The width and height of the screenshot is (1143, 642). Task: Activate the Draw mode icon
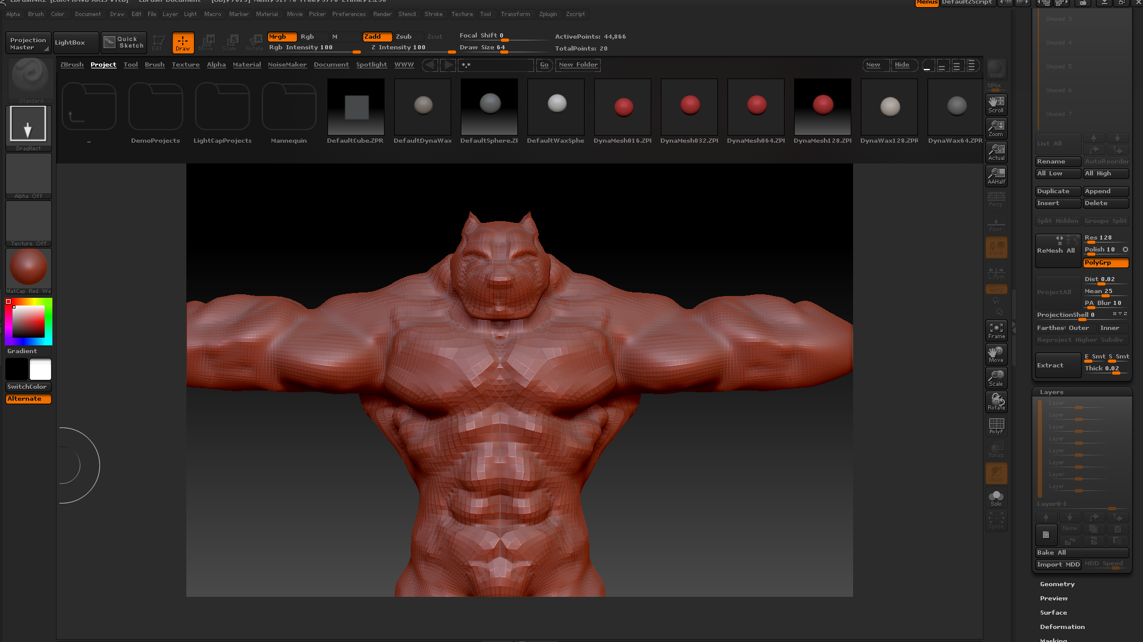coord(183,42)
